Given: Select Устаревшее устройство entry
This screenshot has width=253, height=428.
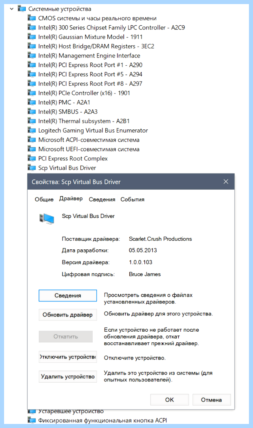Looking at the screenshot, I should pyautogui.click(x=71, y=412).
